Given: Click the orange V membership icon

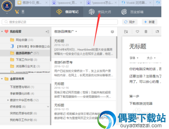Looking at the screenshot, I should pyautogui.click(x=17, y=12).
